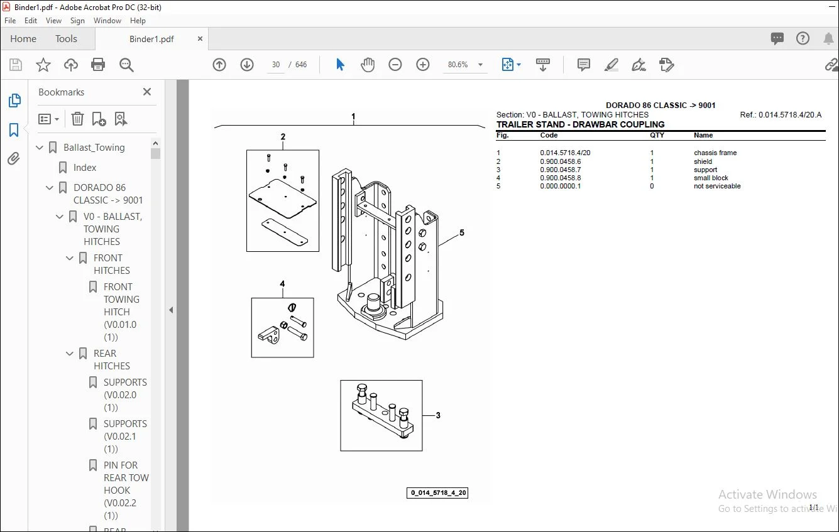The height and width of the screenshot is (532, 839).
Task: Add a new bookmark
Action: 99,119
